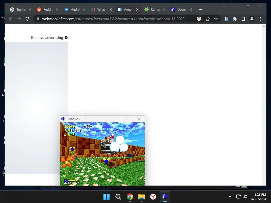Open volume control tray icon

245,197
